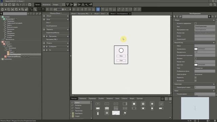
Task: Click the filter icon in properties panel
Action: (174, 17)
